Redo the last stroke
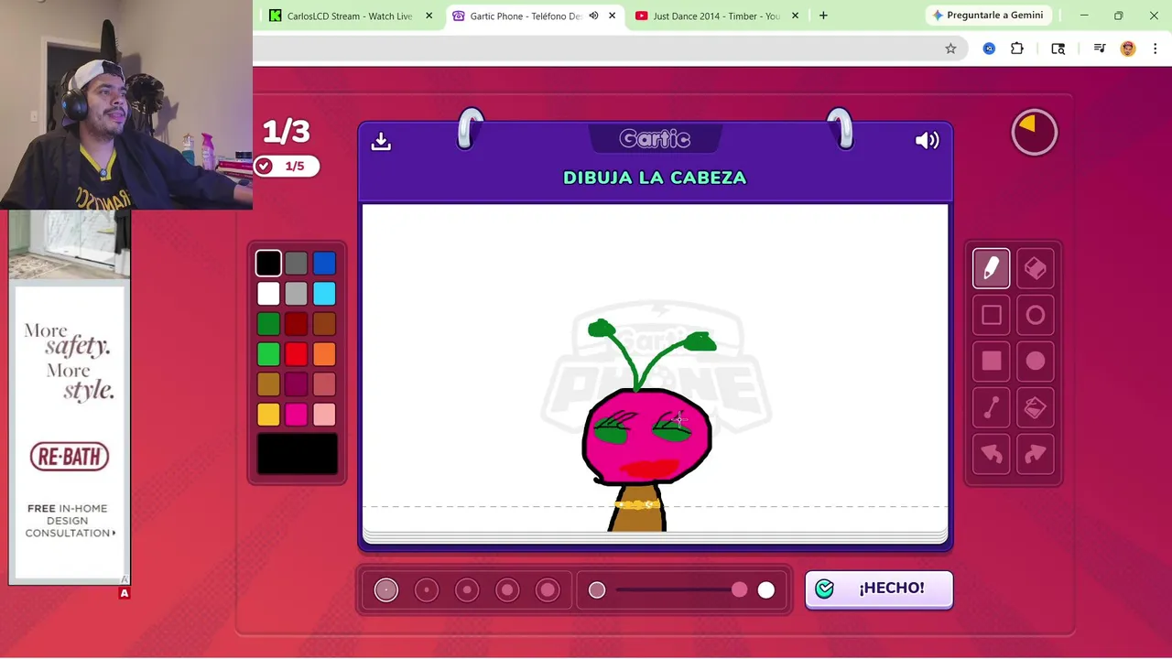 pyautogui.click(x=1036, y=455)
